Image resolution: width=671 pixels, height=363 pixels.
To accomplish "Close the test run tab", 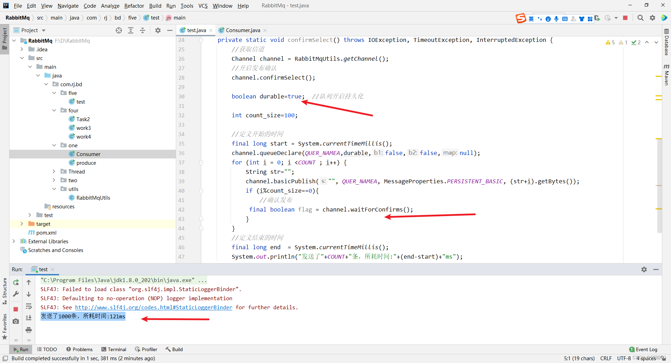I will click(x=52, y=269).
